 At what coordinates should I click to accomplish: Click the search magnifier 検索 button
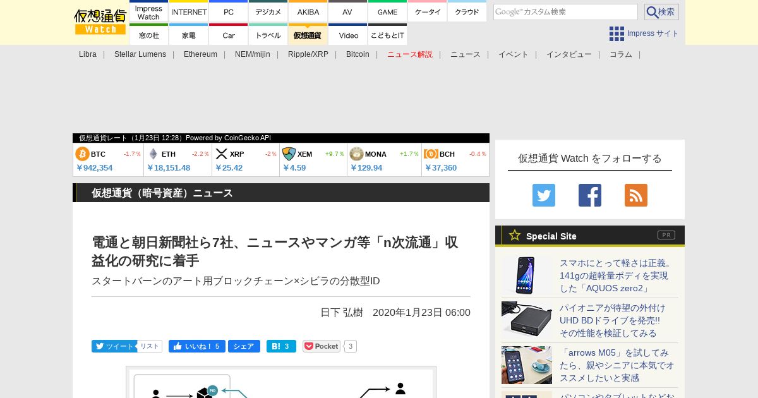pyautogui.click(x=661, y=12)
